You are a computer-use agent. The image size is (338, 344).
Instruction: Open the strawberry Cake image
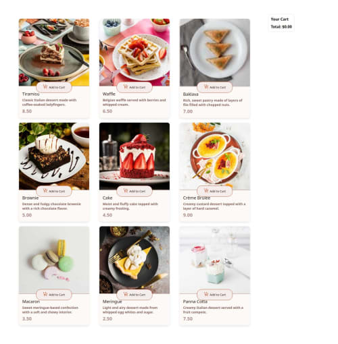tap(135, 156)
